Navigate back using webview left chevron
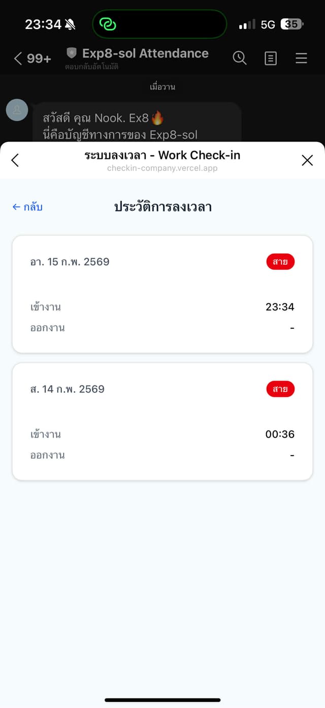 click(15, 160)
